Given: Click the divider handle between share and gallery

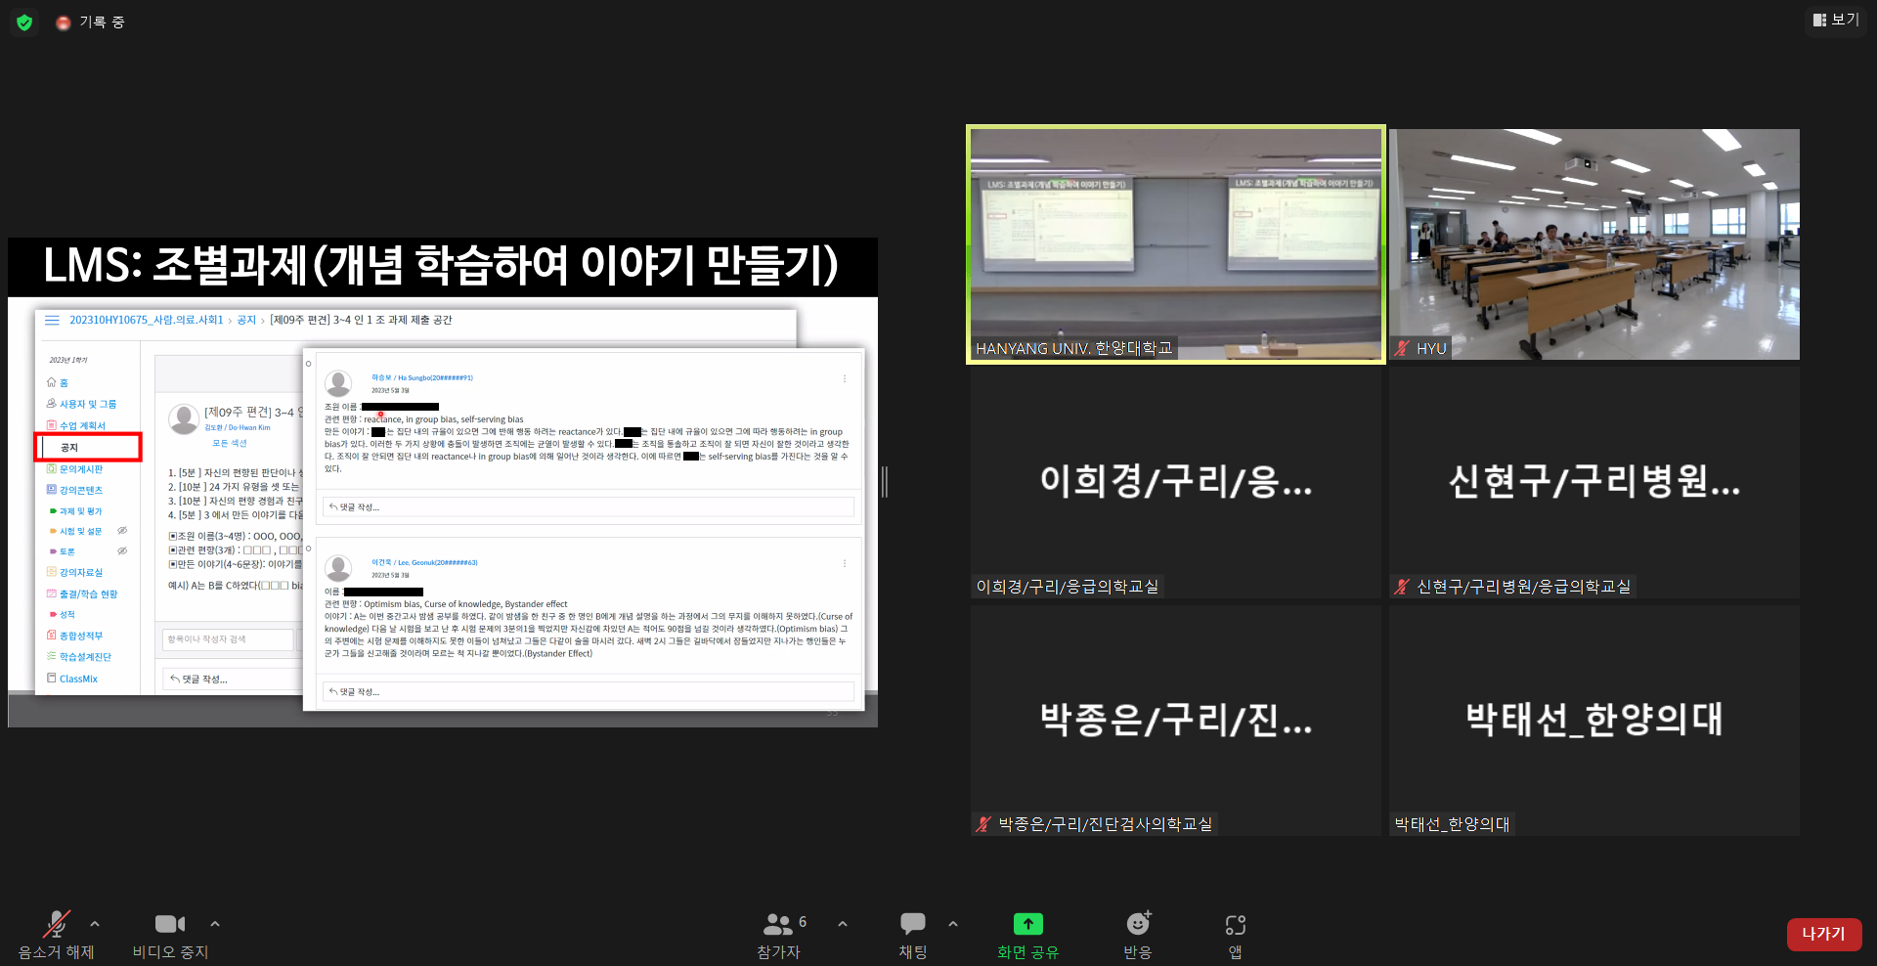Looking at the screenshot, I should (x=885, y=482).
